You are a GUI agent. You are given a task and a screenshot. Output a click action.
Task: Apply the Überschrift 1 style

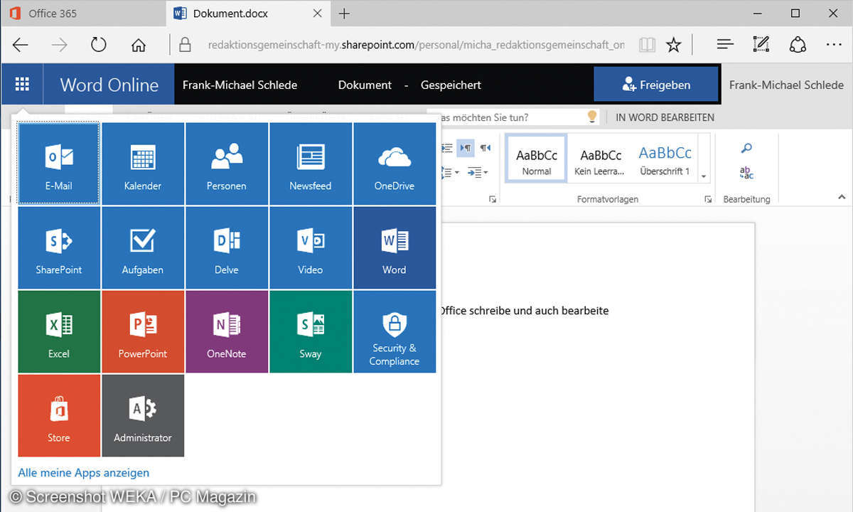click(665, 160)
